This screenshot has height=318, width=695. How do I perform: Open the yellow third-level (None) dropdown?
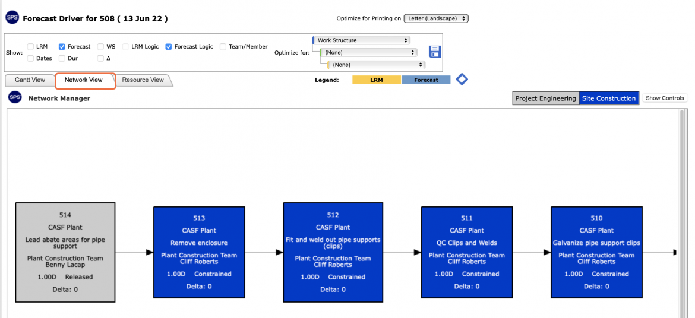[x=377, y=65]
